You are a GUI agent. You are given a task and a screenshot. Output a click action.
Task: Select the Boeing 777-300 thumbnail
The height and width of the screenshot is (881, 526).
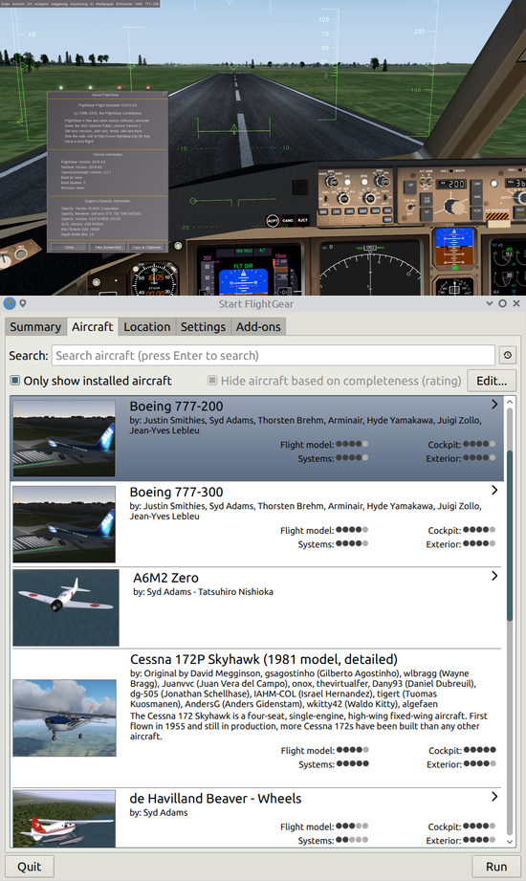pos(64,524)
